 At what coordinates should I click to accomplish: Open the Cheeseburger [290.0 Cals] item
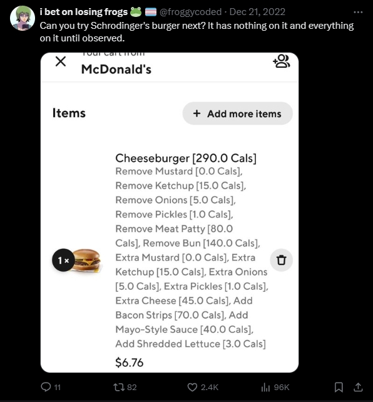[x=186, y=158]
